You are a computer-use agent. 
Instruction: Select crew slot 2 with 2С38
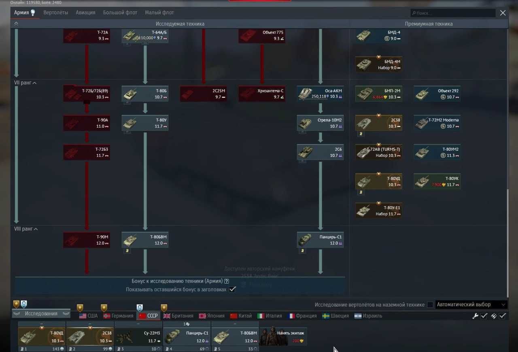[x=90, y=336]
